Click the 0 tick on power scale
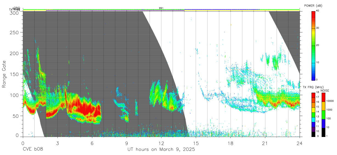Image resolution: width=337 pixels, height=155 pixels. 317,80
